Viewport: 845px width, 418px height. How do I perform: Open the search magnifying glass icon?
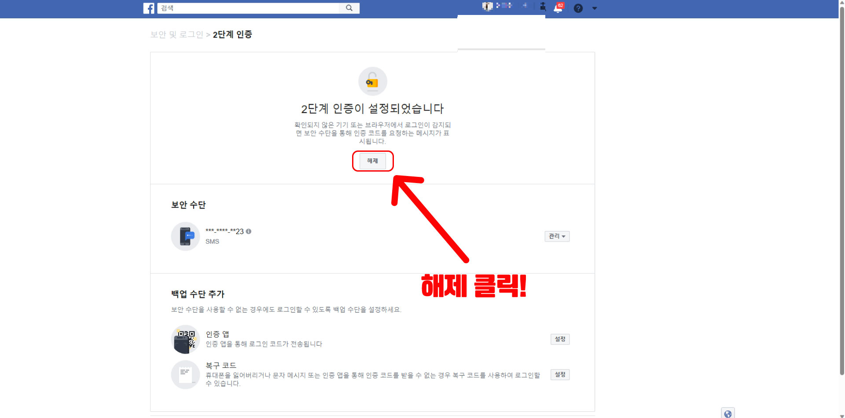[x=349, y=8]
